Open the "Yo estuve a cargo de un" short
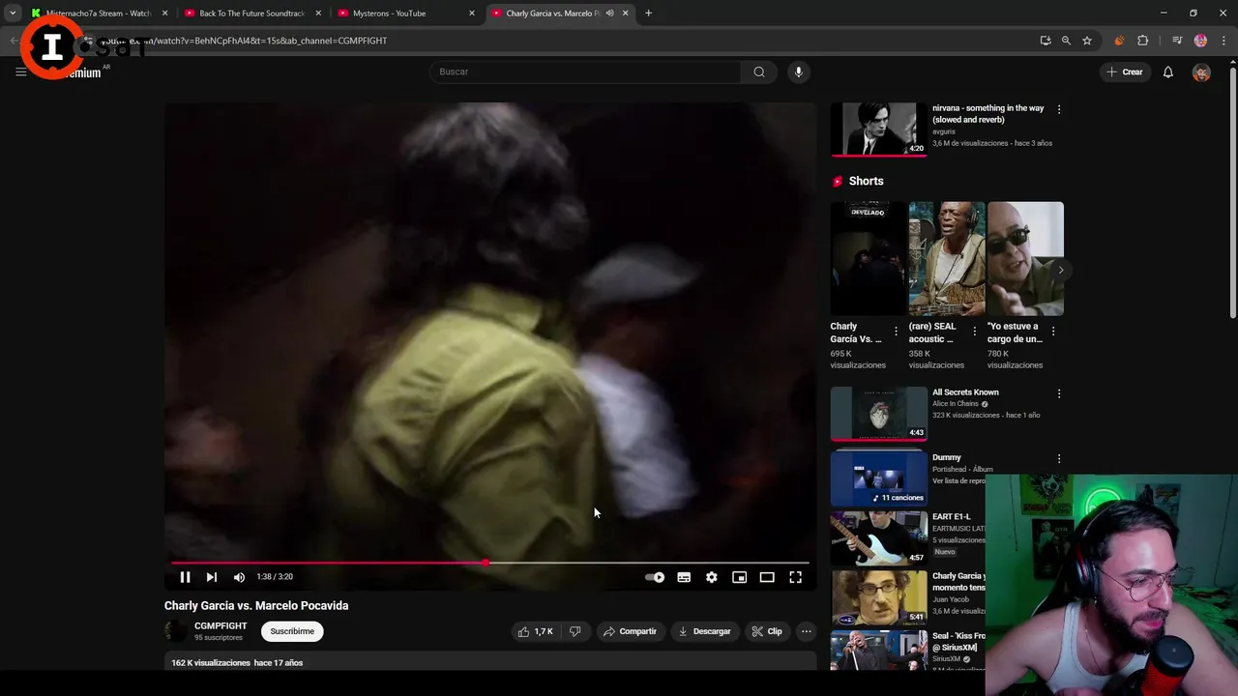Screen dimensions: 1238x696 coord(1025,259)
